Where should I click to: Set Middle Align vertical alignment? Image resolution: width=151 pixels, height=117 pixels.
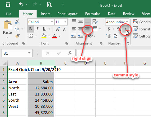pyautogui.click(x=81, y=21)
